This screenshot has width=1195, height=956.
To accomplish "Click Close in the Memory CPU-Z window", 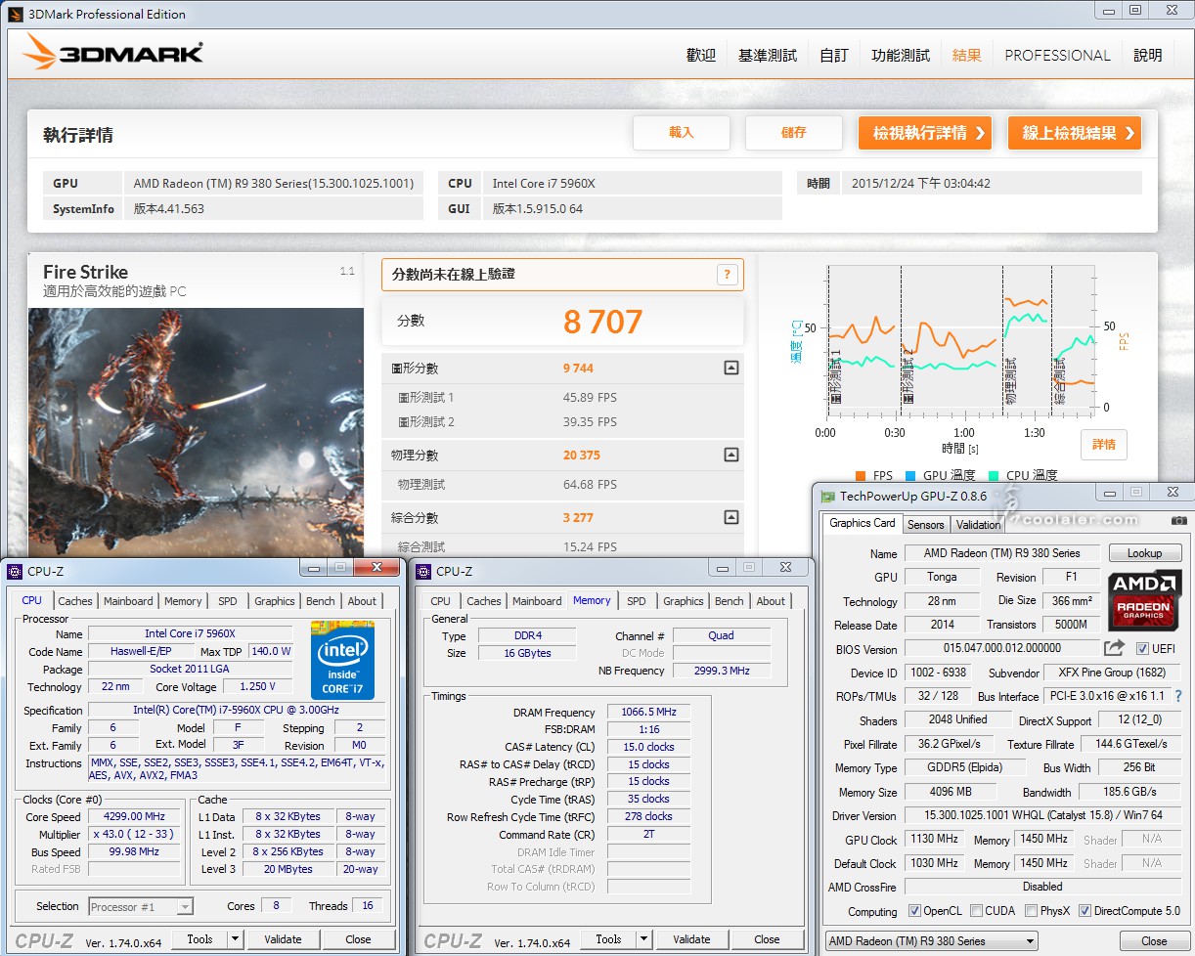I will click(767, 939).
